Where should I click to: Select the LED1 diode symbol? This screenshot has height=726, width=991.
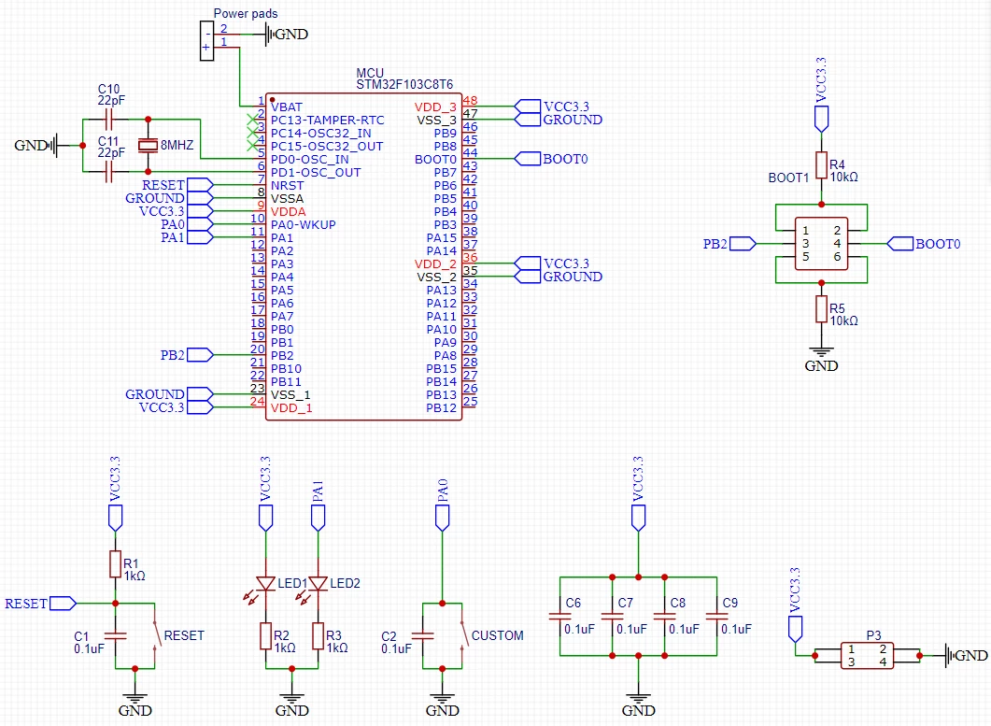(x=265, y=583)
